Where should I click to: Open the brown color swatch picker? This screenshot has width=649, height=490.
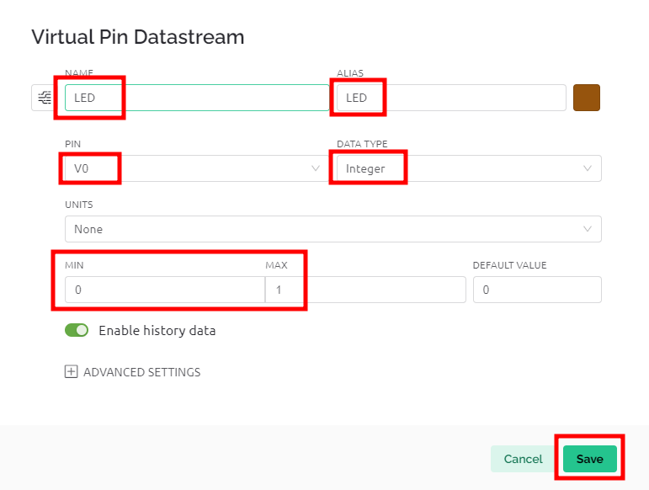[x=587, y=98]
